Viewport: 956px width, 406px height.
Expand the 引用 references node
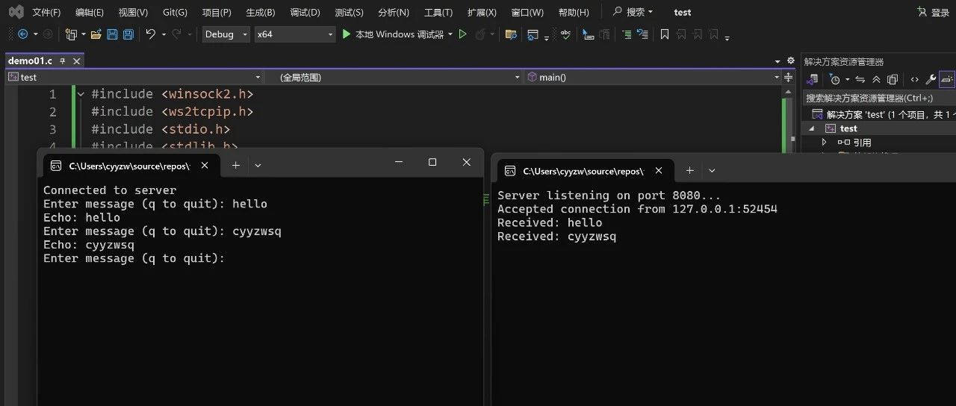(825, 142)
